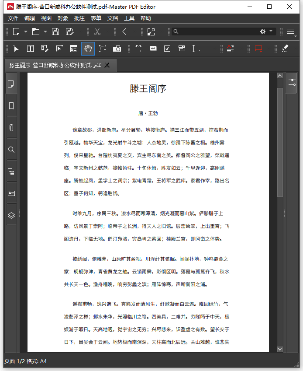Screen dimensions: 303x371
Task: Open the Search panel in sidebar
Action: pyautogui.click(x=11, y=150)
